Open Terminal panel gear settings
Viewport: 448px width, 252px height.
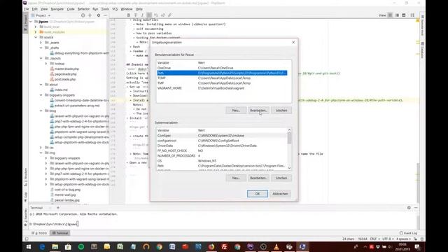[409, 208]
